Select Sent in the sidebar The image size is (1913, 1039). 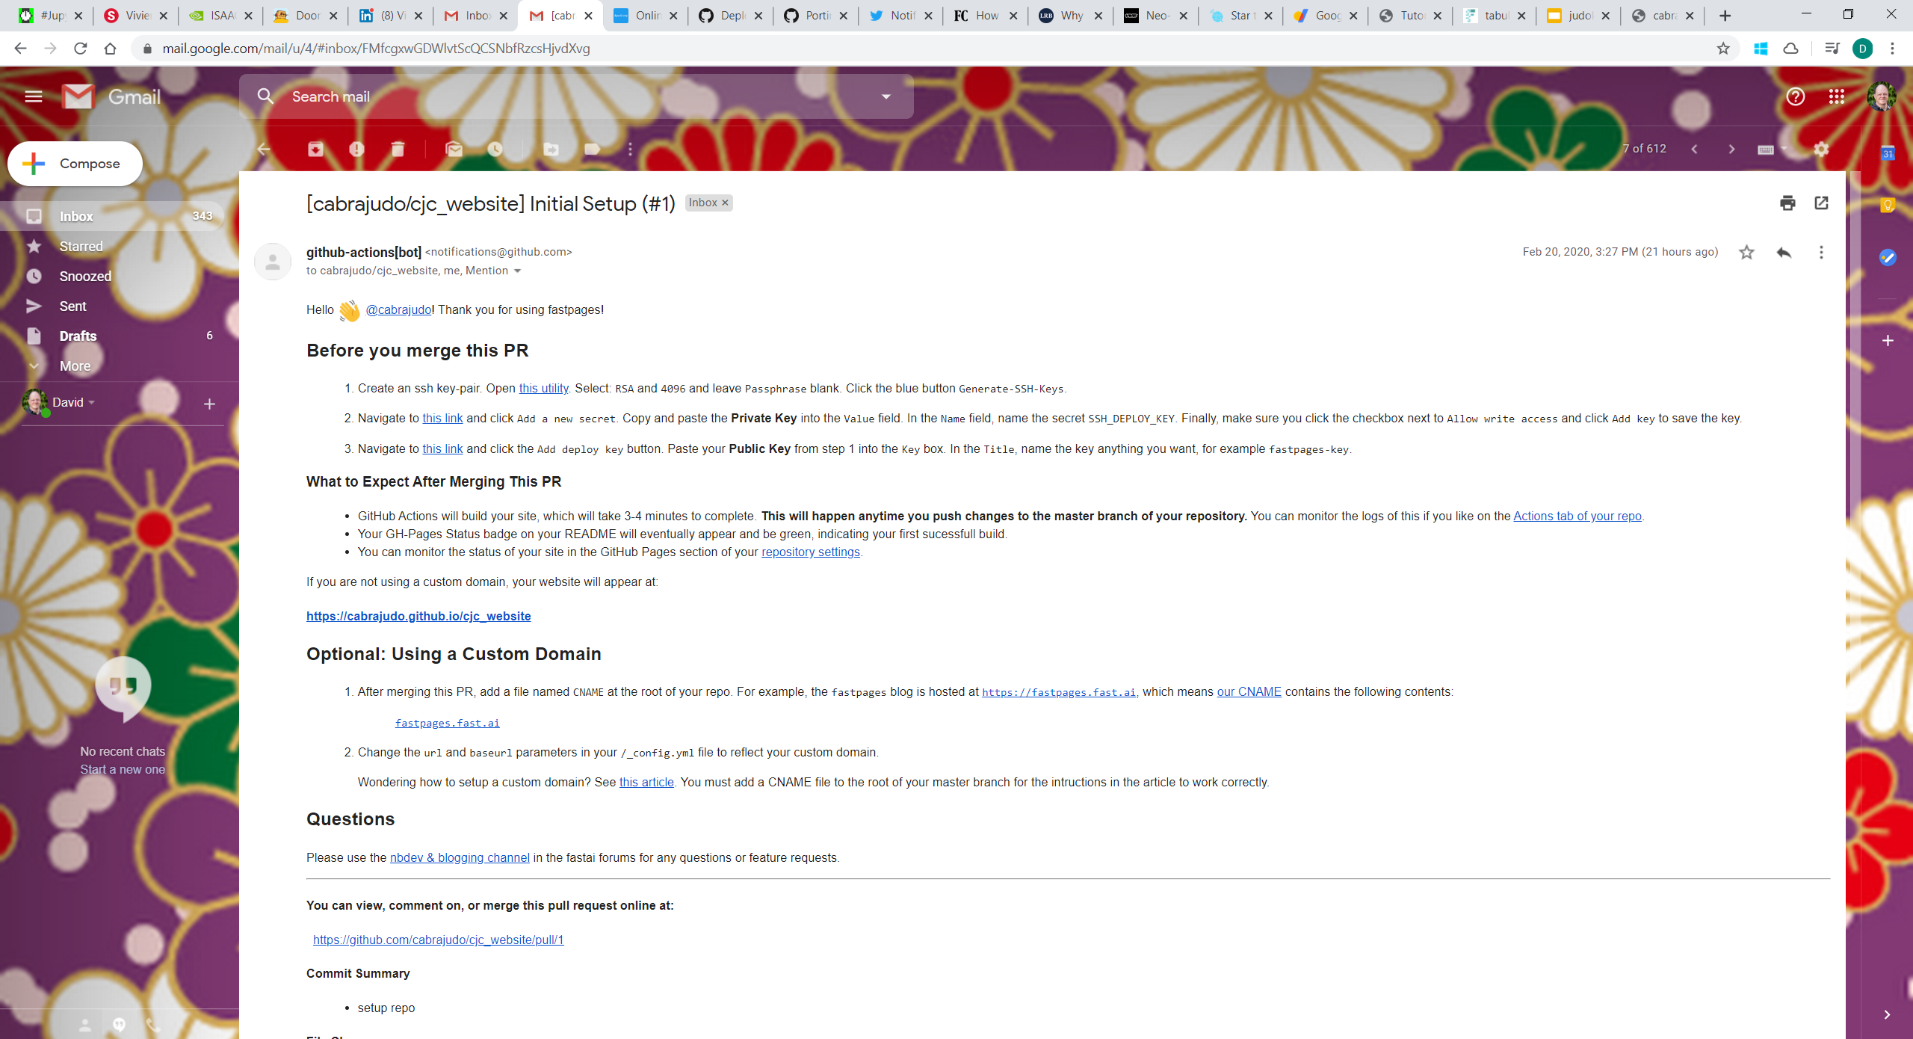(72, 306)
